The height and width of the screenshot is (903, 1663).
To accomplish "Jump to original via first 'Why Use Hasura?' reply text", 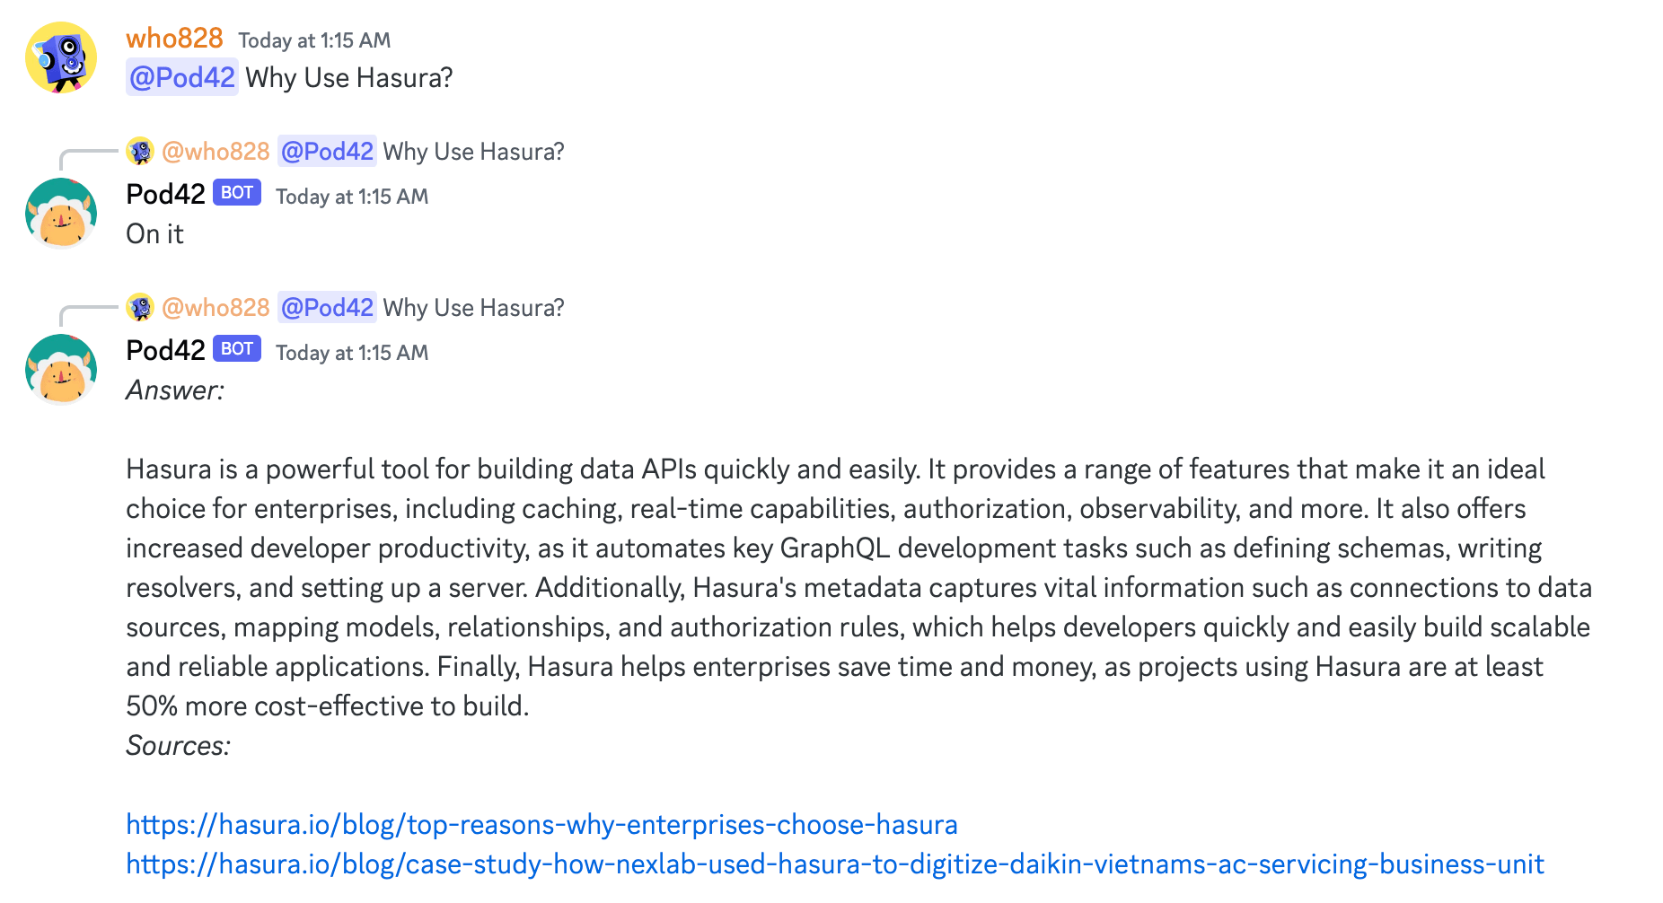I will 473,152.
